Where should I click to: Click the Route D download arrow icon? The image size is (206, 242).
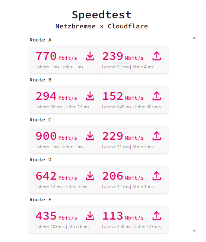click(x=90, y=176)
